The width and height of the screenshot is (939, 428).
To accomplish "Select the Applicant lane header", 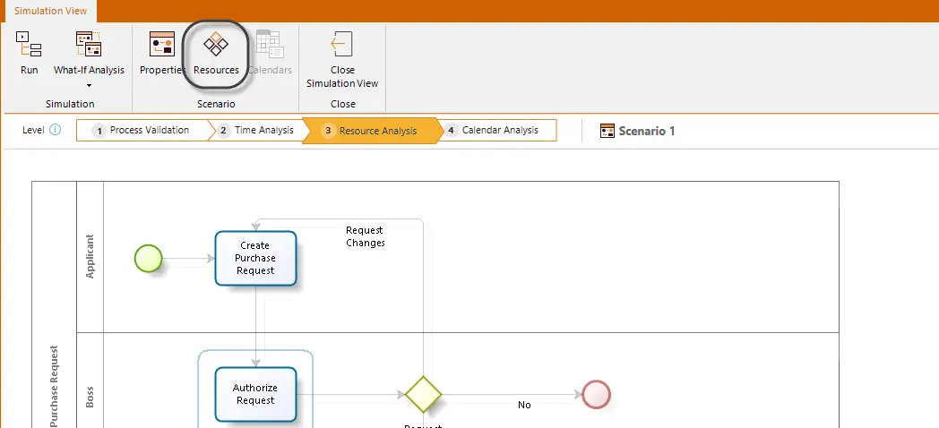I will pyautogui.click(x=90, y=257).
